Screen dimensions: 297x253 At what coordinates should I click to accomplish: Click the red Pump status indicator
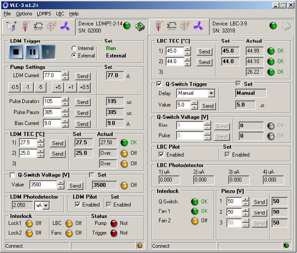click(114, 223)
